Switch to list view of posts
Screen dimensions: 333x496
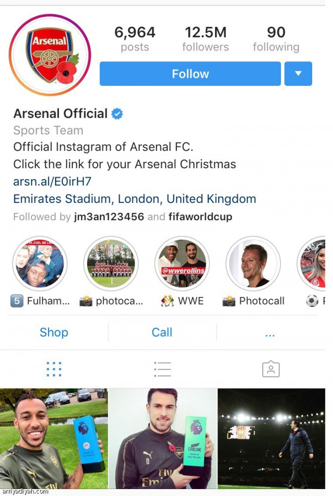click(162, 369)
